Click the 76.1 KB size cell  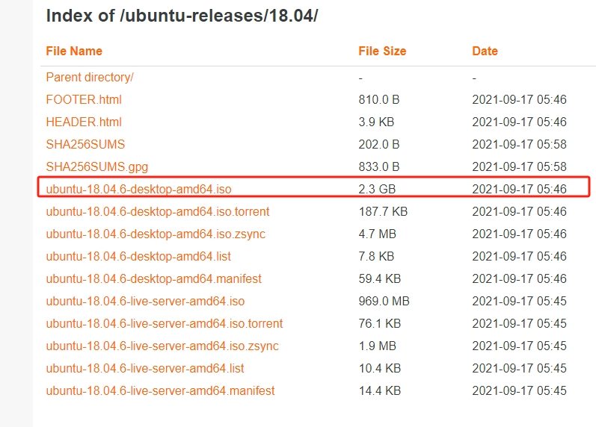(380, 323)
